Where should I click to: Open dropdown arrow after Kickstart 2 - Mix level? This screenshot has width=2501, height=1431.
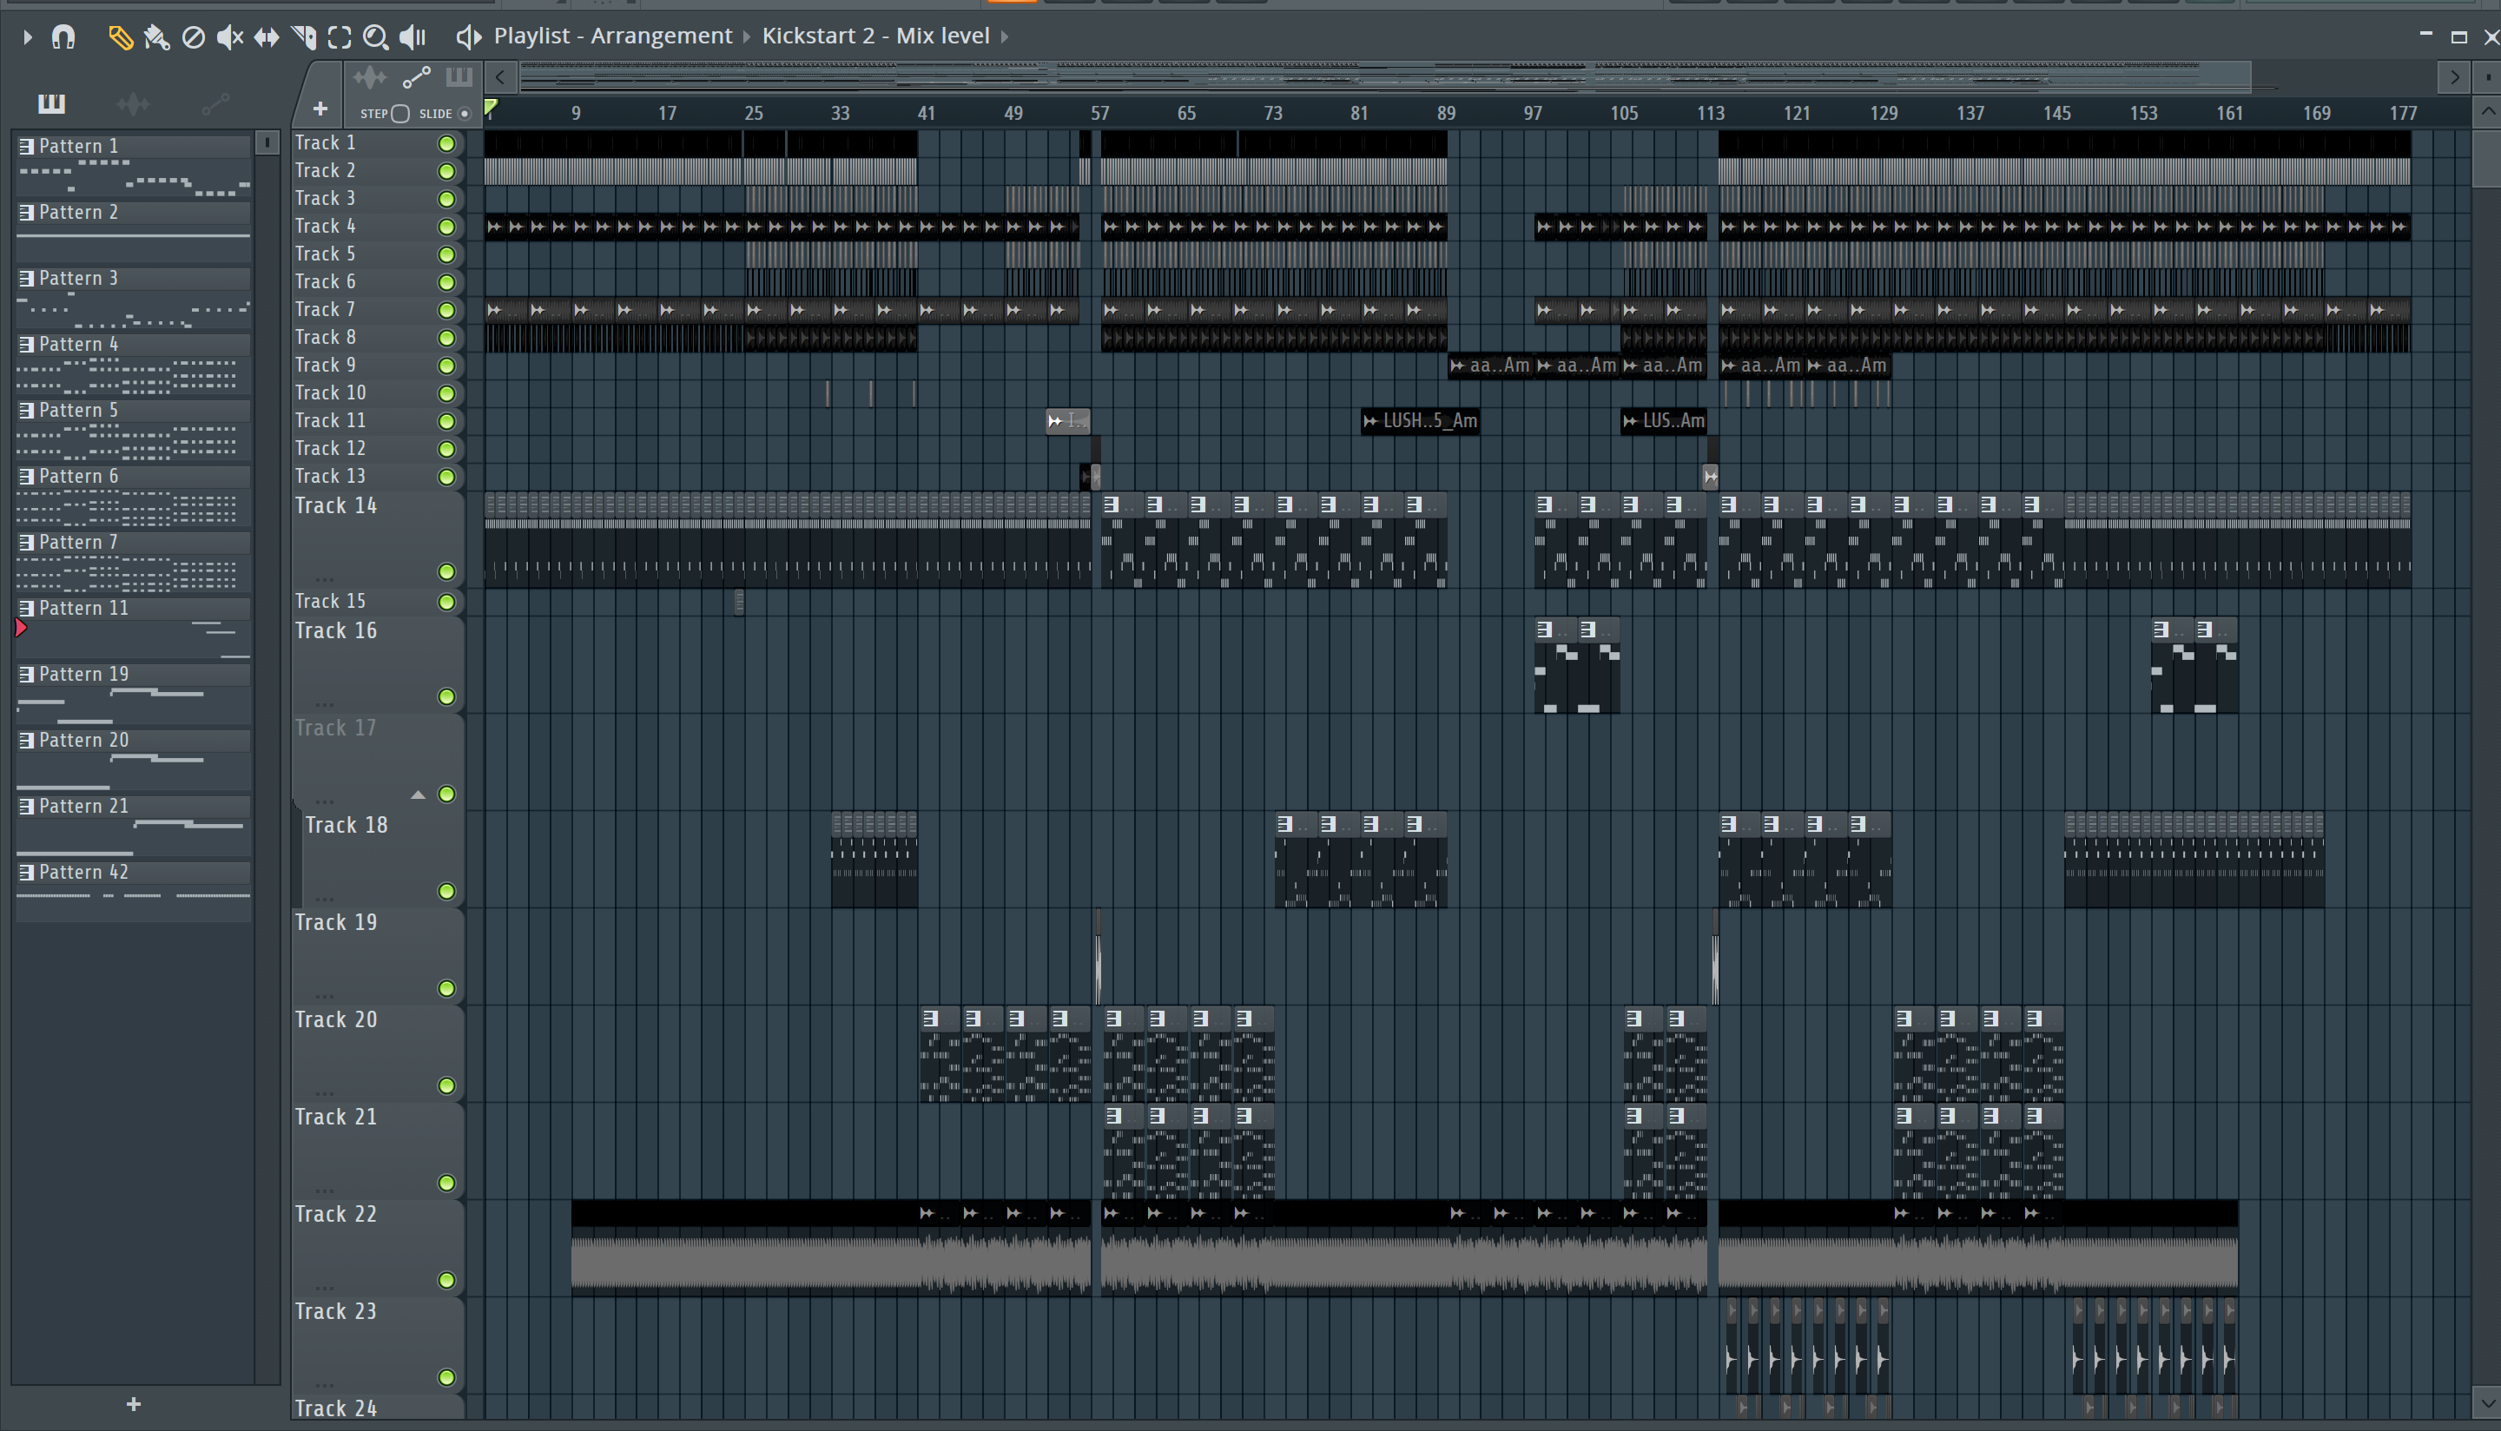(x=1005, y=37)
